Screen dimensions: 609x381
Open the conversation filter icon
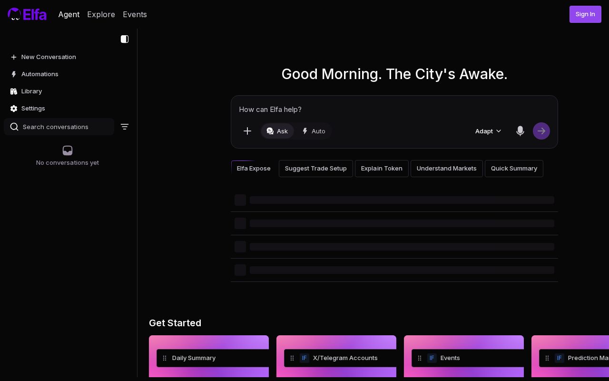[x=125, y=127]
